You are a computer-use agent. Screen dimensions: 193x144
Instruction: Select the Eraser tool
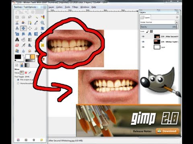[17, 45]
